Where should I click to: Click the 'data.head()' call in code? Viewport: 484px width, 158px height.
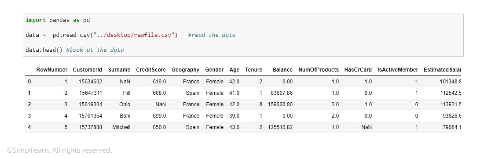coord(44,50)
